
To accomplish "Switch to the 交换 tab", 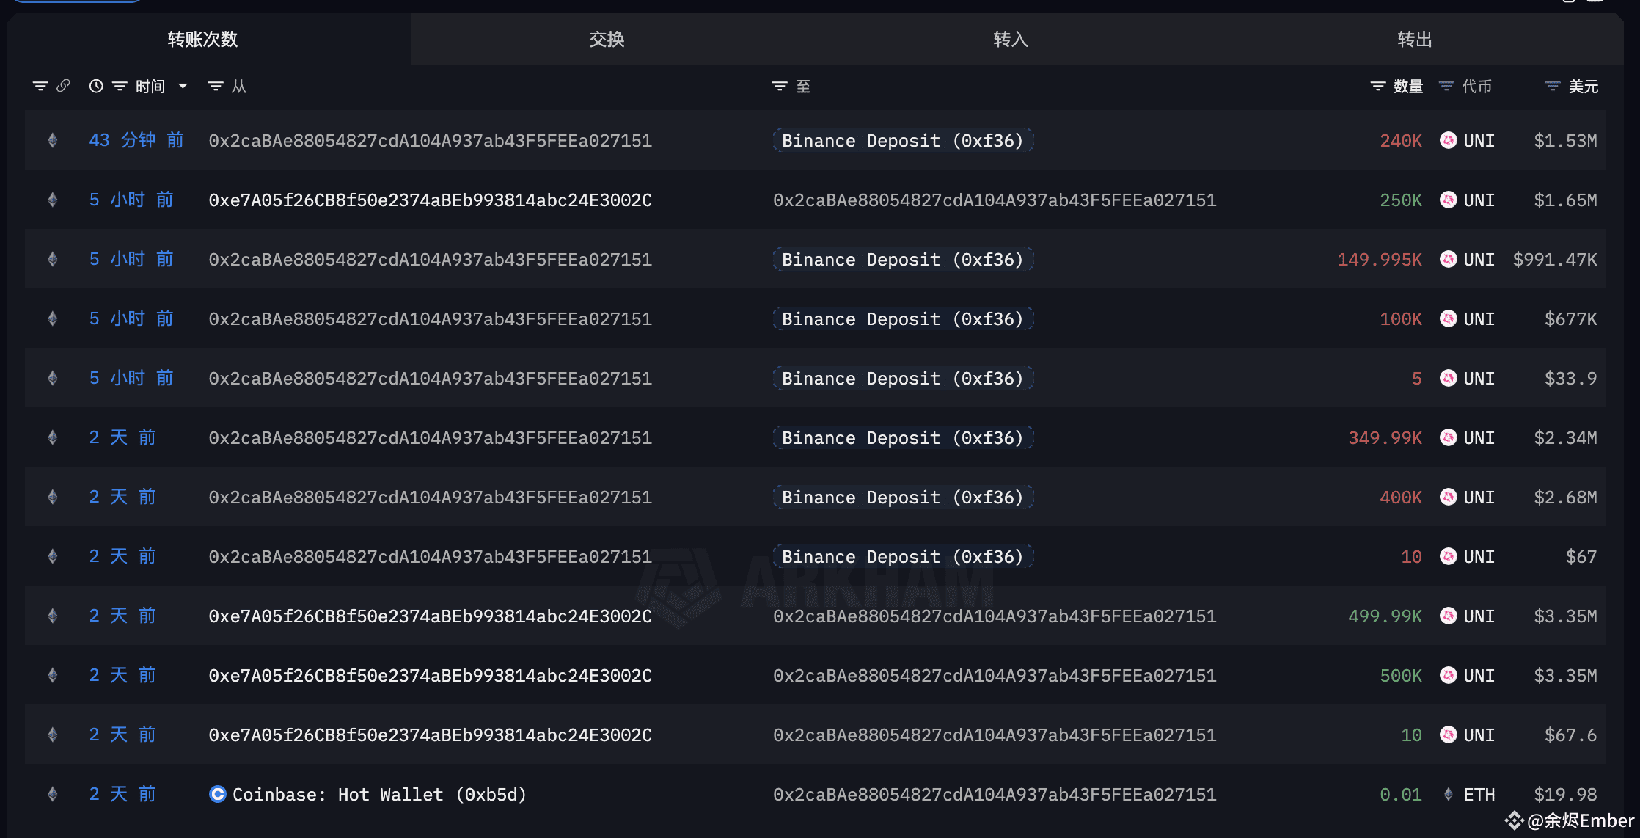I will click(607, 40).
